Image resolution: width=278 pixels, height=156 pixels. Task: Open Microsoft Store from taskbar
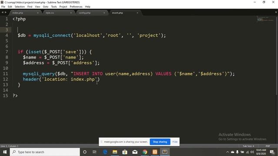(x=125, y=152)
